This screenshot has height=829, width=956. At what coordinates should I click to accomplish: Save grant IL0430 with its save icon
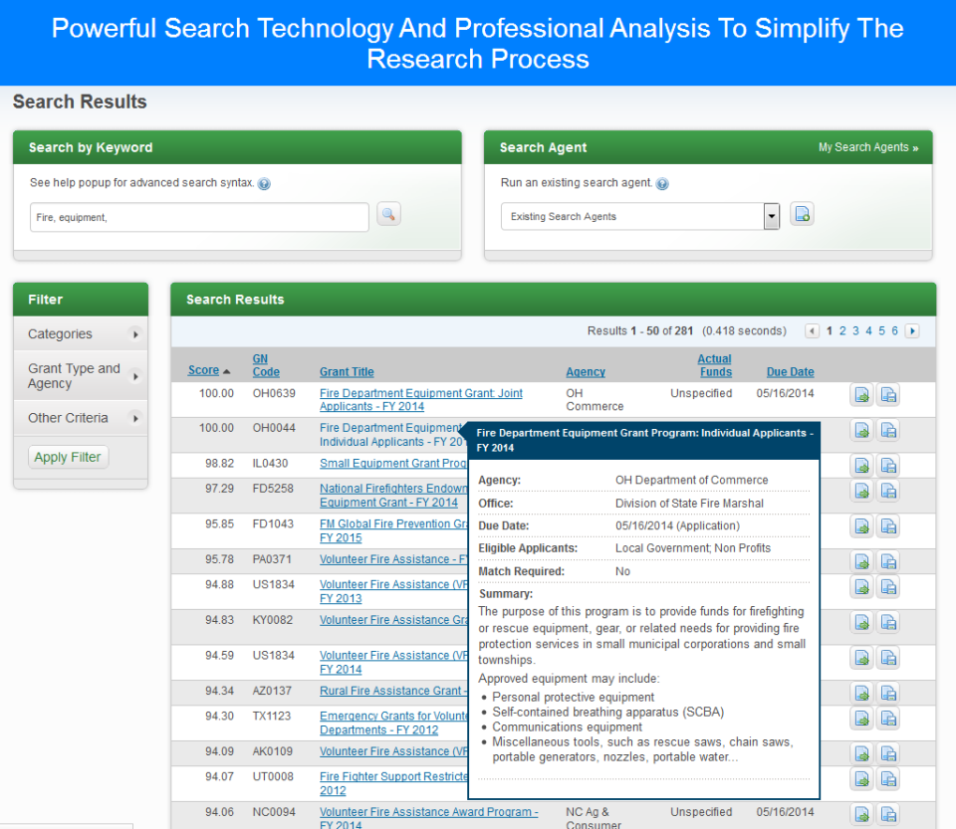(887, 464)
